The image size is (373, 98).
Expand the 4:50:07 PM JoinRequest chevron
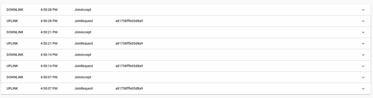[x=363, y=89]
